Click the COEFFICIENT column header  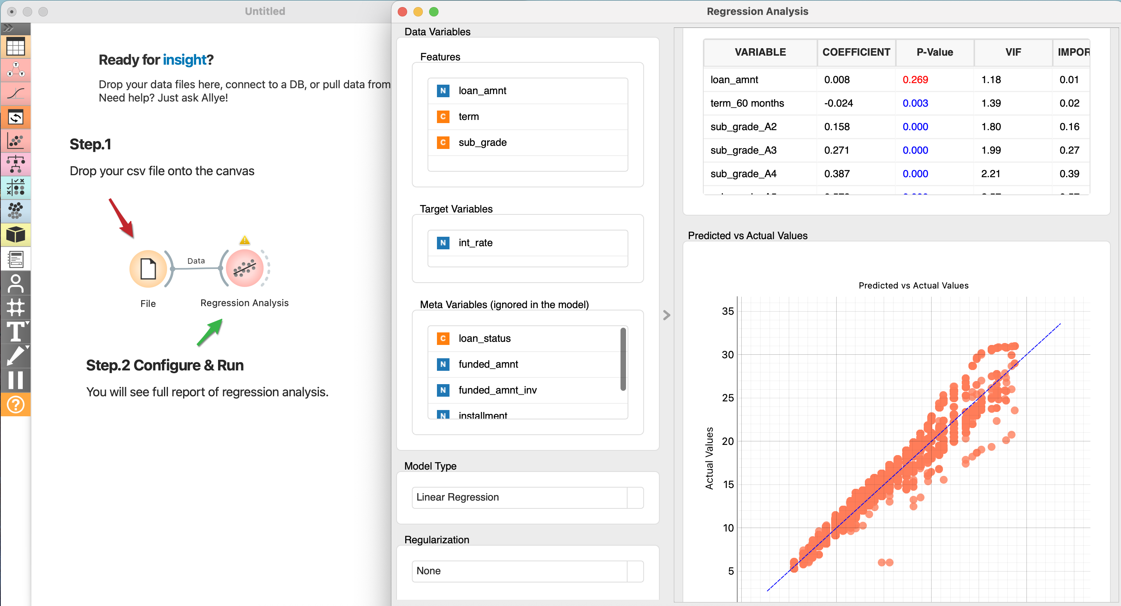(x=855, y=52)
